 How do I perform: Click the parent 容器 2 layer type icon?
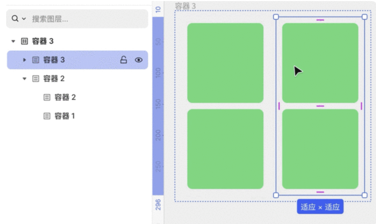tap(36, 79)
